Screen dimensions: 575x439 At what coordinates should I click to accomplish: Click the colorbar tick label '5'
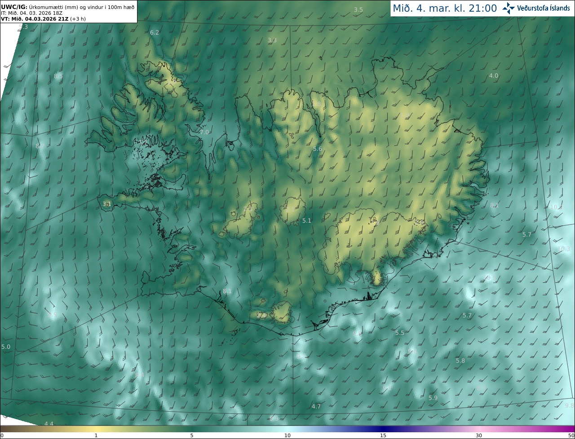[192, 435]
